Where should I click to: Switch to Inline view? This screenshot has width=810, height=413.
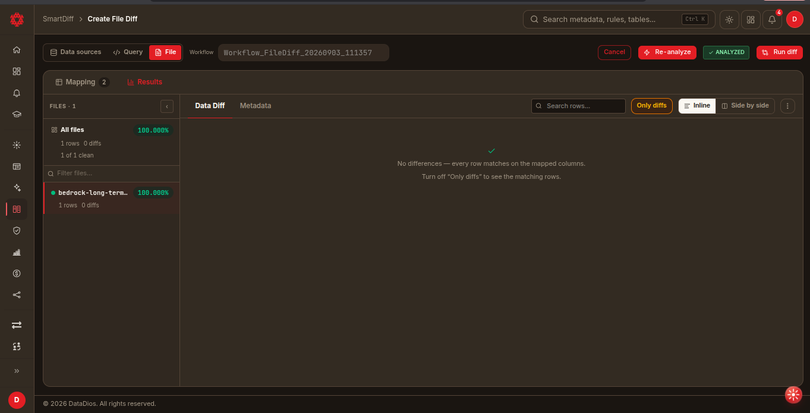697,106
